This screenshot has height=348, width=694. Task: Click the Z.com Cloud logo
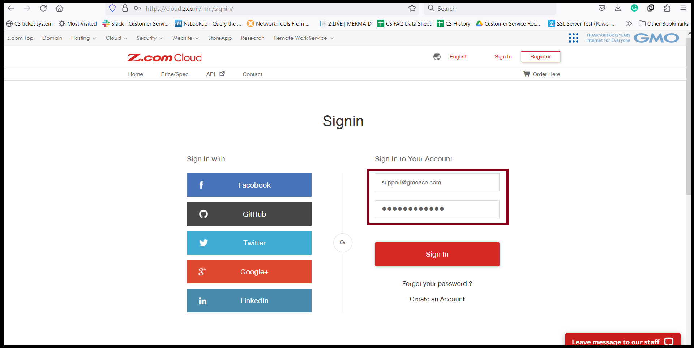tap(164, 57)
